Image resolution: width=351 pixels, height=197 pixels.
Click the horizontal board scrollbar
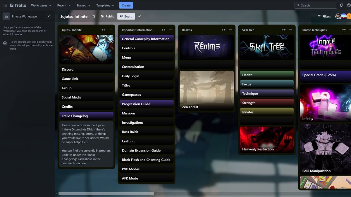click(x=106, y=193)
